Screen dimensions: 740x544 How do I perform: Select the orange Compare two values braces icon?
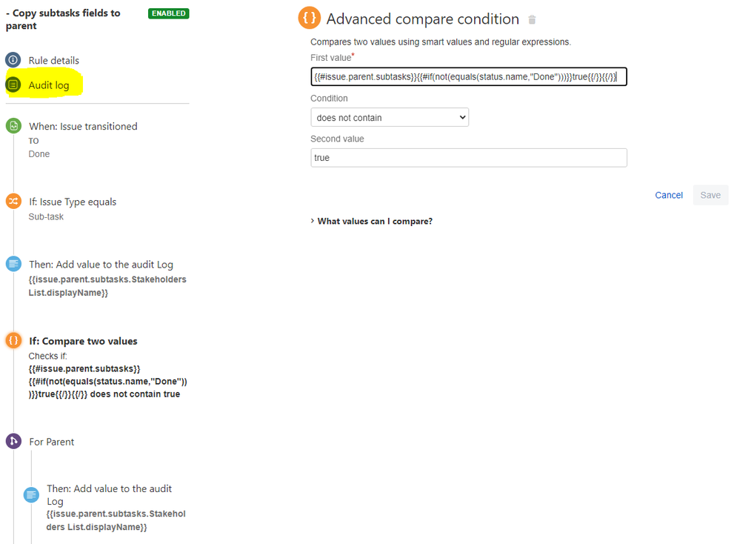(x=13, y=340)
